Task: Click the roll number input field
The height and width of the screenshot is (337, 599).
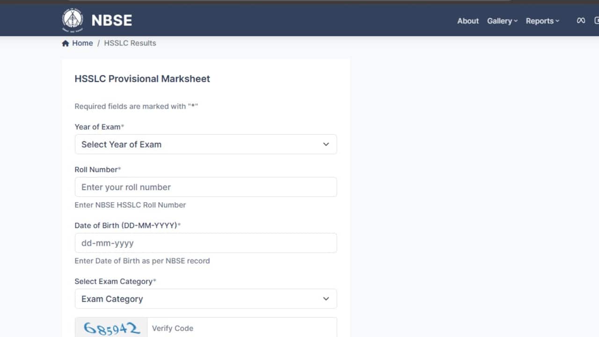Action: tap(206, 187)
